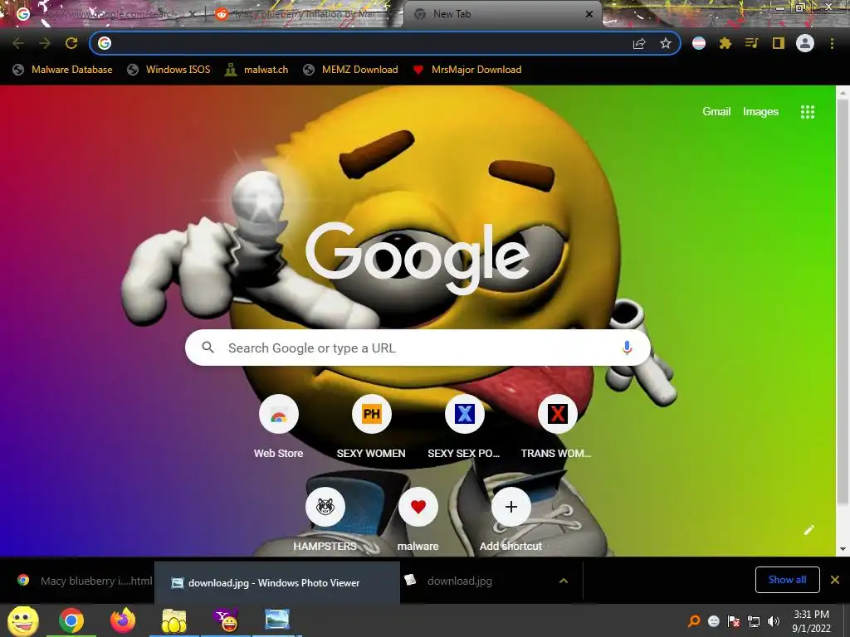Click page scrollbar up arrow
This screenshot has width=850, height=637.
point(843,93)
